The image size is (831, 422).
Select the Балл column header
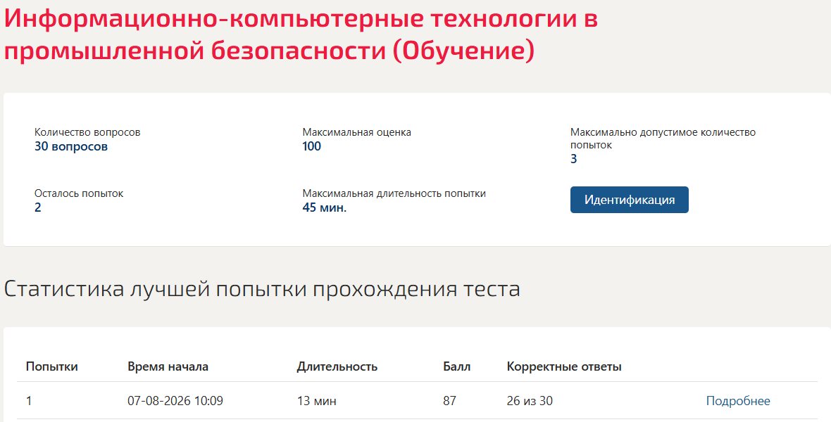click(x=457, y=366)
